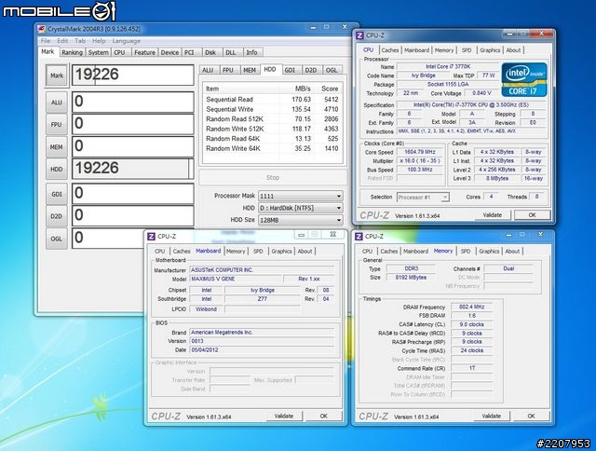This screenshot has height=451, width=596.
Task: Click OK in the CPU-Z Memory window
Action: 531,416
